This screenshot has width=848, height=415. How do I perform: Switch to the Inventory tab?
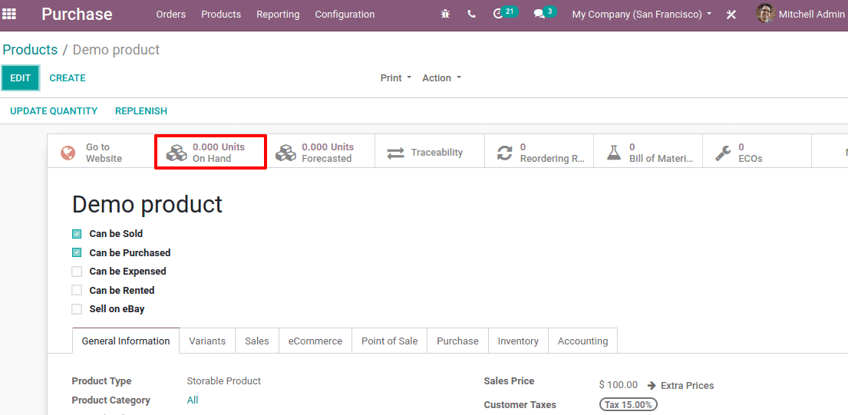(518, 341)
